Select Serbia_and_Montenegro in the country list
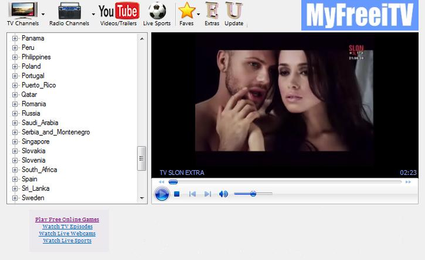This screenshot has width=425, height=260. (56, 133)
